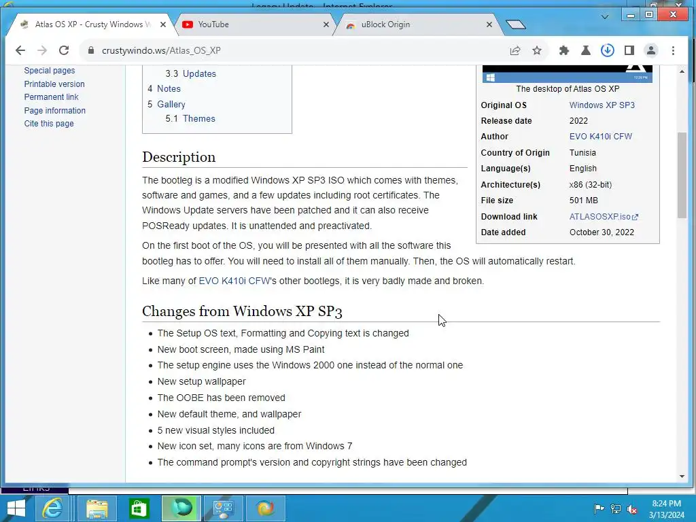Screen dimensions: 696x522
Task: Toggle the browser side panel icon
Action: [x=629, y=50]
